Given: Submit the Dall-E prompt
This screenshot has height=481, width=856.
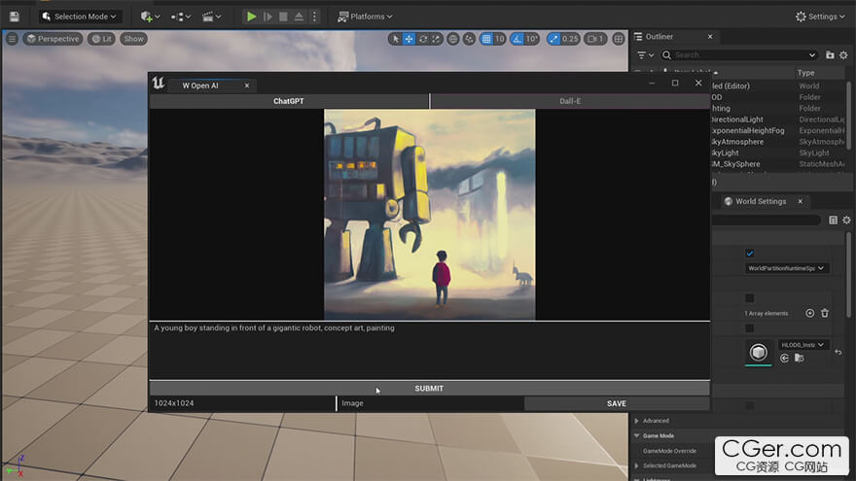Looking at the screenshot, I should (430, 389).
